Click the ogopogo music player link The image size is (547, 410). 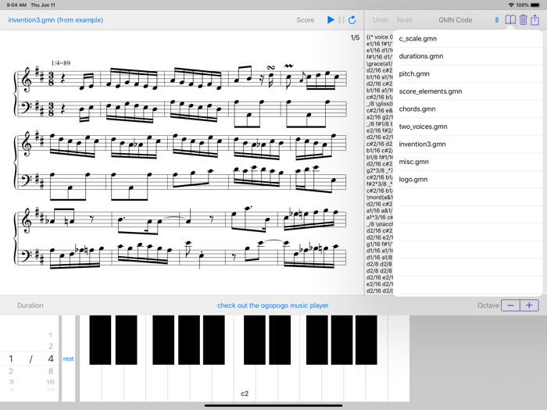[x=273, y=305]
